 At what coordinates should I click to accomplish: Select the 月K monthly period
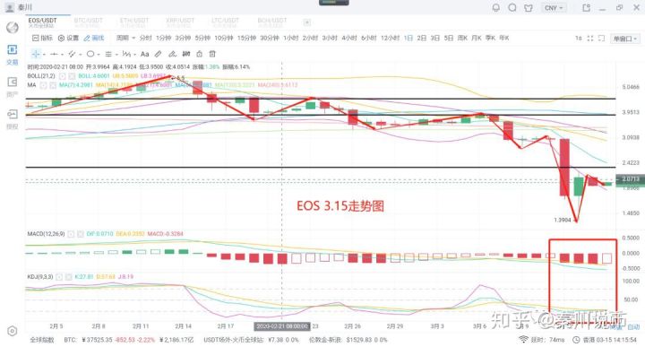tap(476, 38)
